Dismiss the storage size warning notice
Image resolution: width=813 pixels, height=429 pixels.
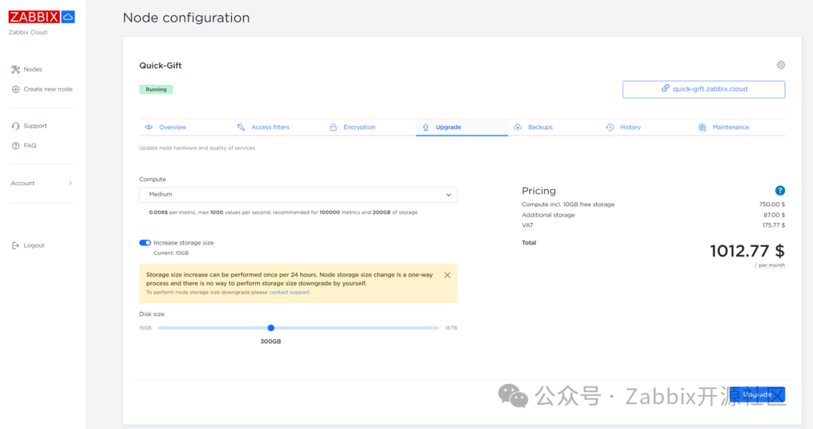point(447,275)
